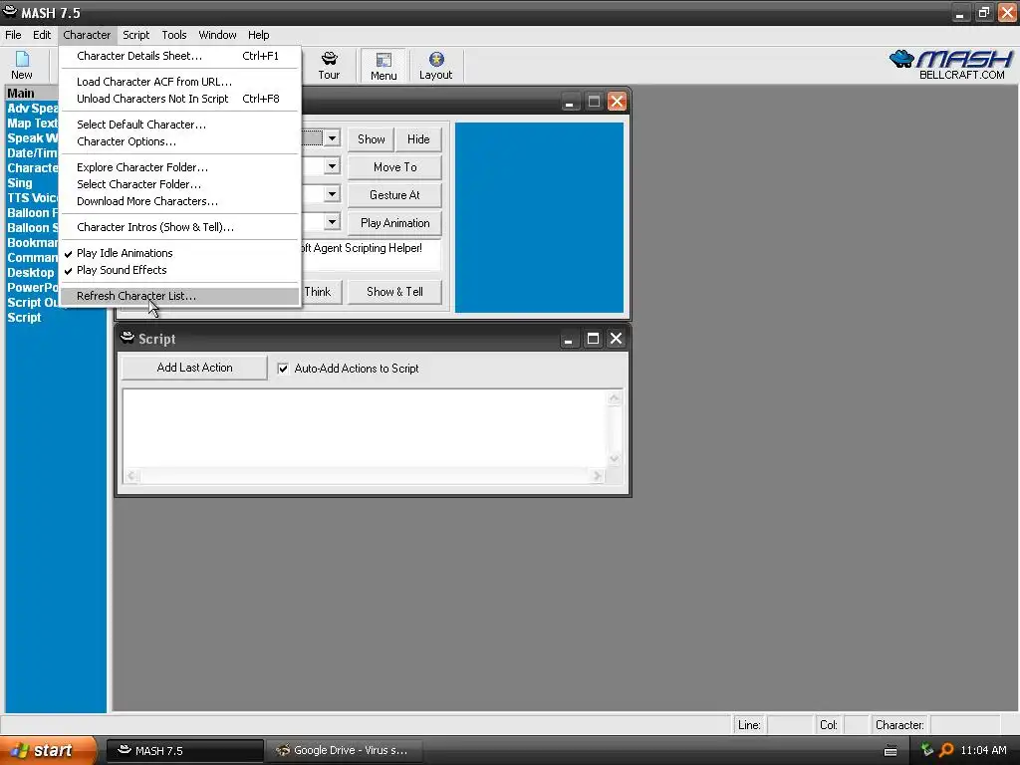The height and width of the screenshot is (765, 1020).
Task: Choose Unload Characters Not In Script
Action: 180,99
